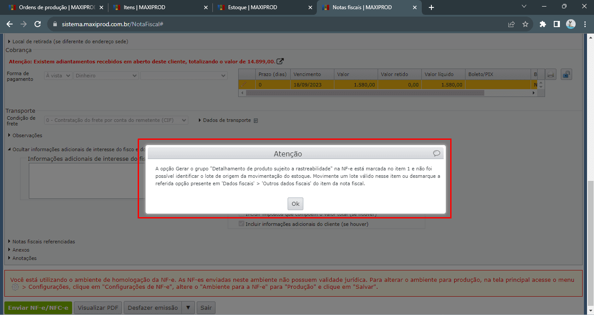Open the Desfazer emissão dropdown arrow
The width and height of the screenshot is (594, 315).
click(x=188, y=308)
